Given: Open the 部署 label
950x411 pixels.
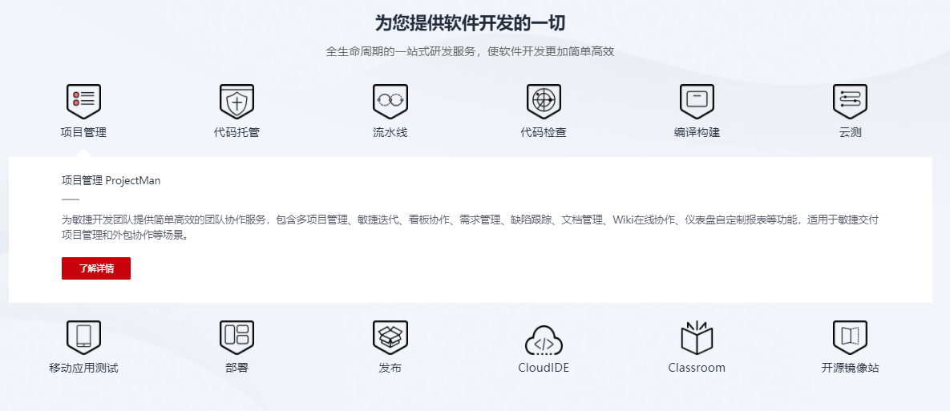Looking at the screenshot, I should click(x=236, y=368).
